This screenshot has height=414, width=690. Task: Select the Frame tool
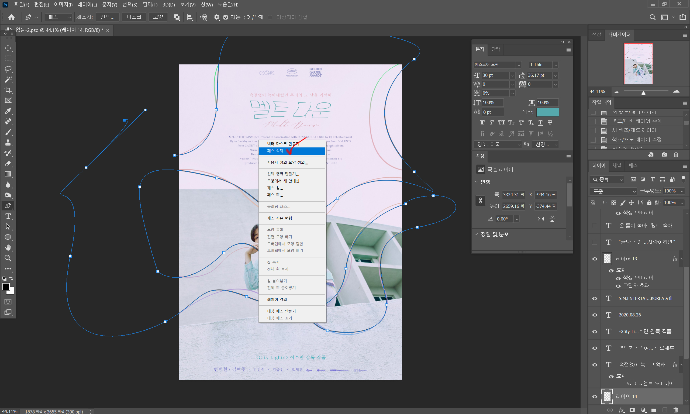[x=8, y=101]
